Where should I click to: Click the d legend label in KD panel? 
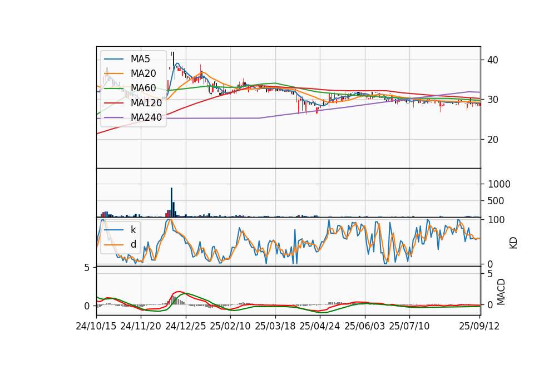[133, 244]
